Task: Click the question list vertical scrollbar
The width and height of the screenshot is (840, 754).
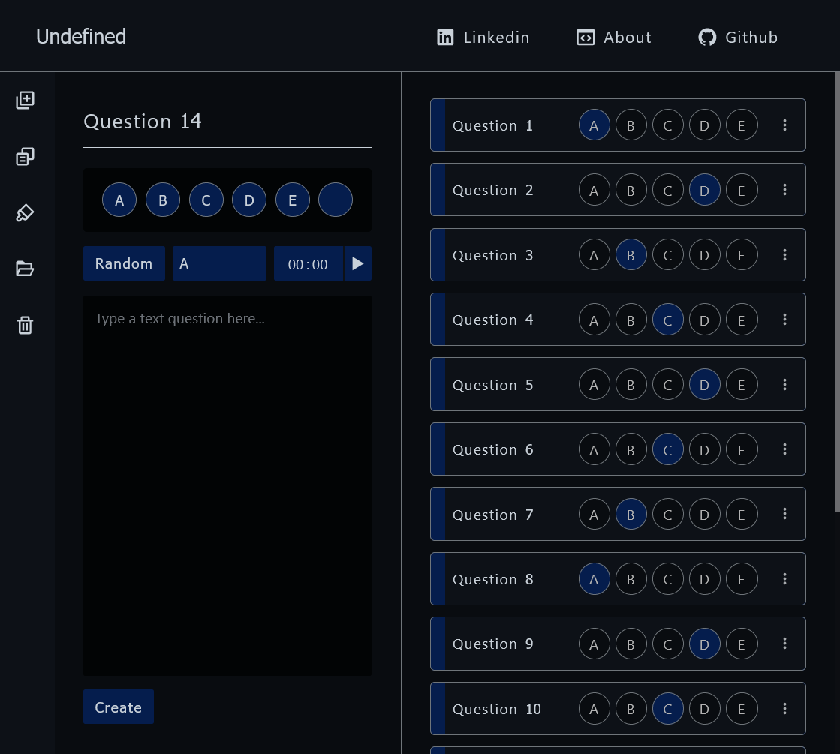Action: [x=837, y=292]
